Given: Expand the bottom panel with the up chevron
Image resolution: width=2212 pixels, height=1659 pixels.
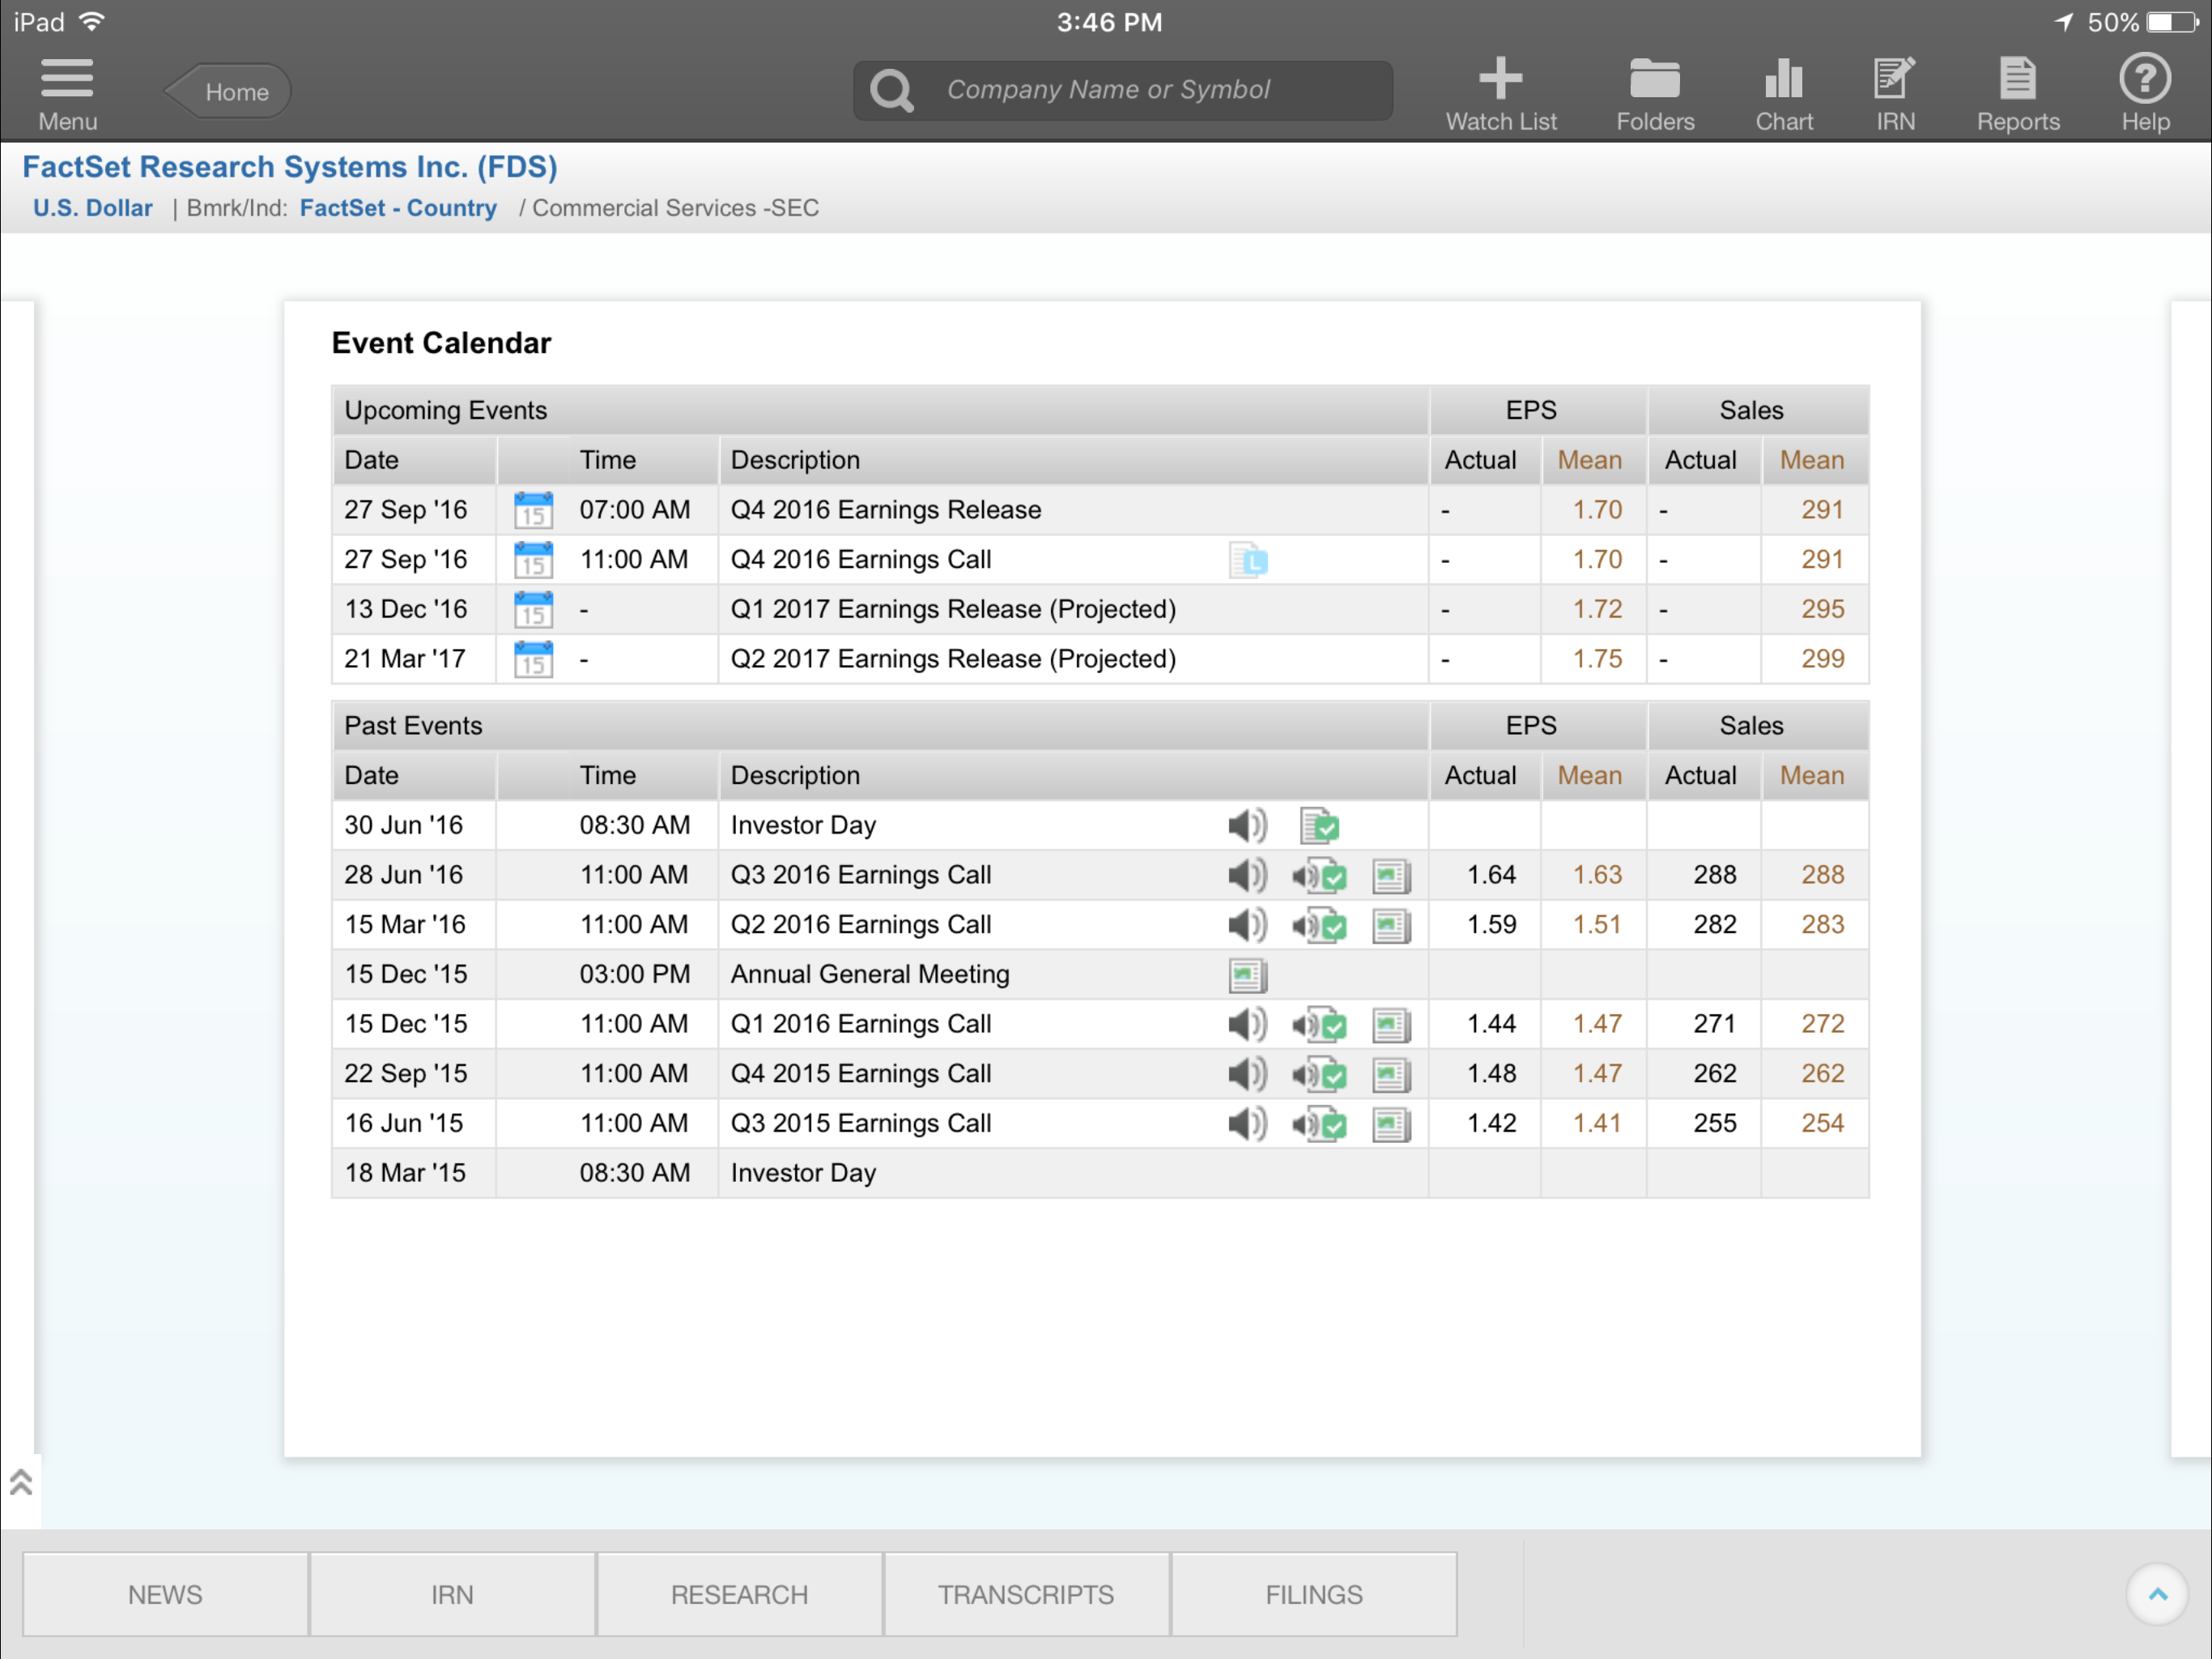Looking at the screenshot, I should coord(2157,1594).
